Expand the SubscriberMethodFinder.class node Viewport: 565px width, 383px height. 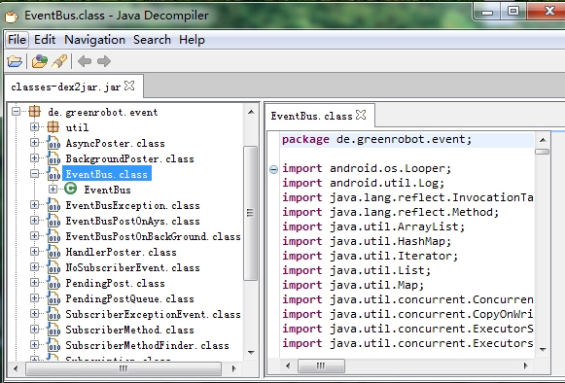(35, 345)
